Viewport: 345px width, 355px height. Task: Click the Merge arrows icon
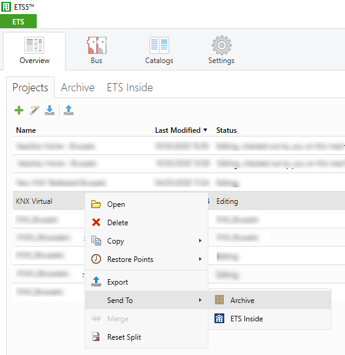coord(96,318)
